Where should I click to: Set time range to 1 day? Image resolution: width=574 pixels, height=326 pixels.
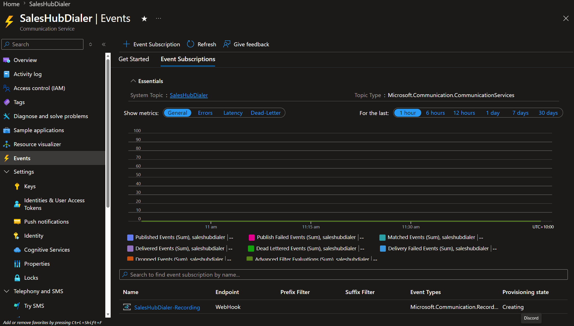coord(493,113)
